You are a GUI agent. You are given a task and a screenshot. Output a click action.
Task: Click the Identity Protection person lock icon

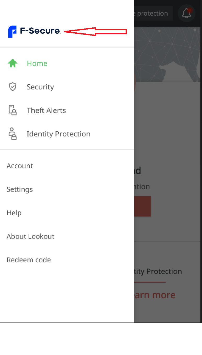coord(13,134)
